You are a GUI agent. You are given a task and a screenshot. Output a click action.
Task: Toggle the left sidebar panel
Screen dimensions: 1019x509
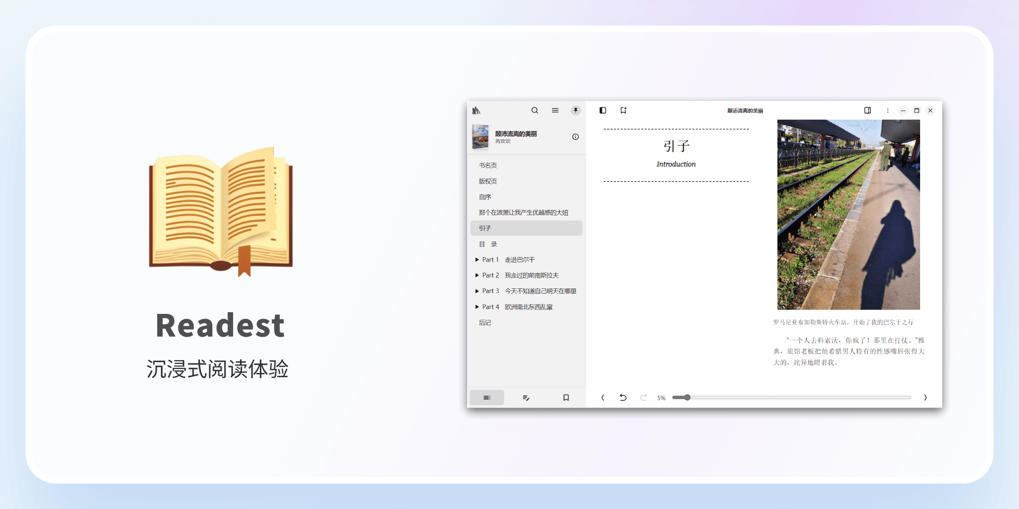(x=602, y=110)
